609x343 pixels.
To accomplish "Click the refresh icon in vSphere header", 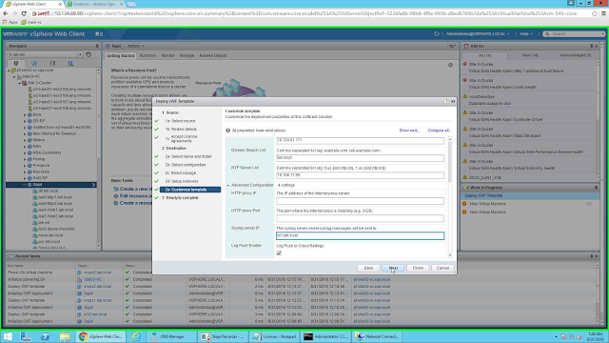I will [x=437, y=34].
